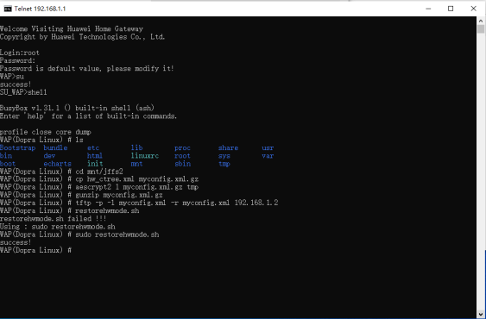Click the 'var' directory name
The width and height of the screenshot is (486, 319).
point(268,156)
